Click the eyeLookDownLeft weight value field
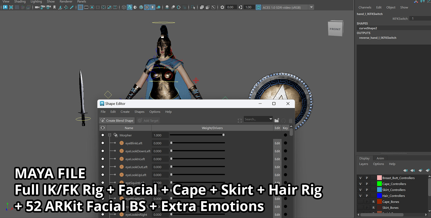Viewport: 431px width, 218px height. coord(160,151)
